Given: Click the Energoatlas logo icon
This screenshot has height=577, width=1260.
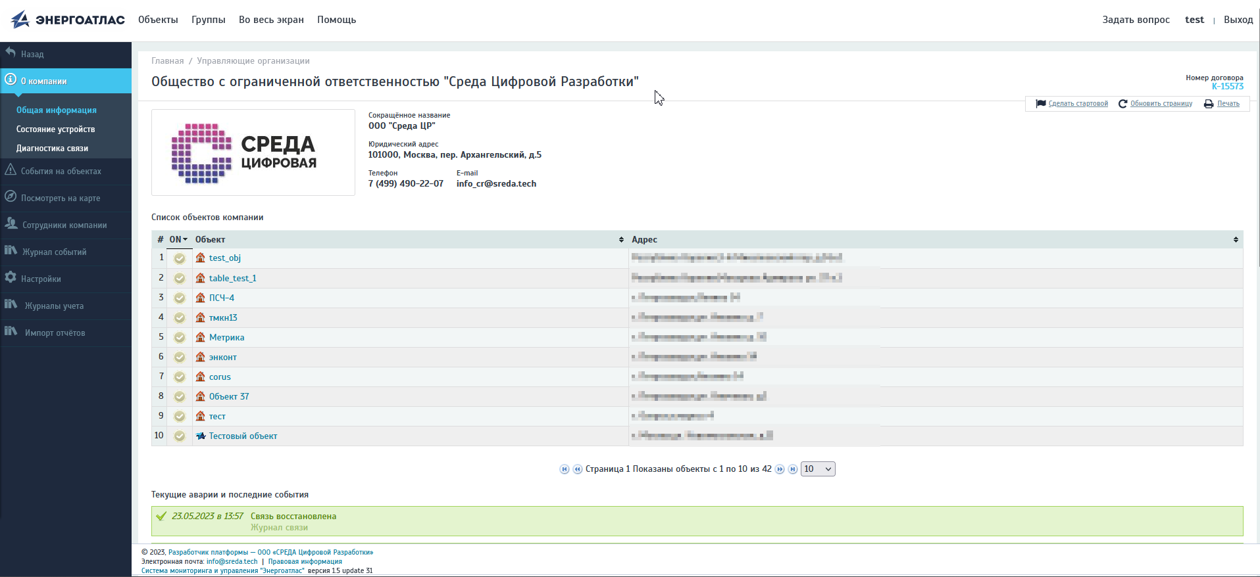Looking at the screenshot, I should pyautogui.click(x=20, y=20).
